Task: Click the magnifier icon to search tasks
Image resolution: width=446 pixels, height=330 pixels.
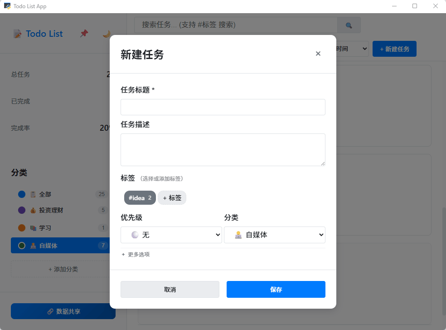Action: (349, 25)
